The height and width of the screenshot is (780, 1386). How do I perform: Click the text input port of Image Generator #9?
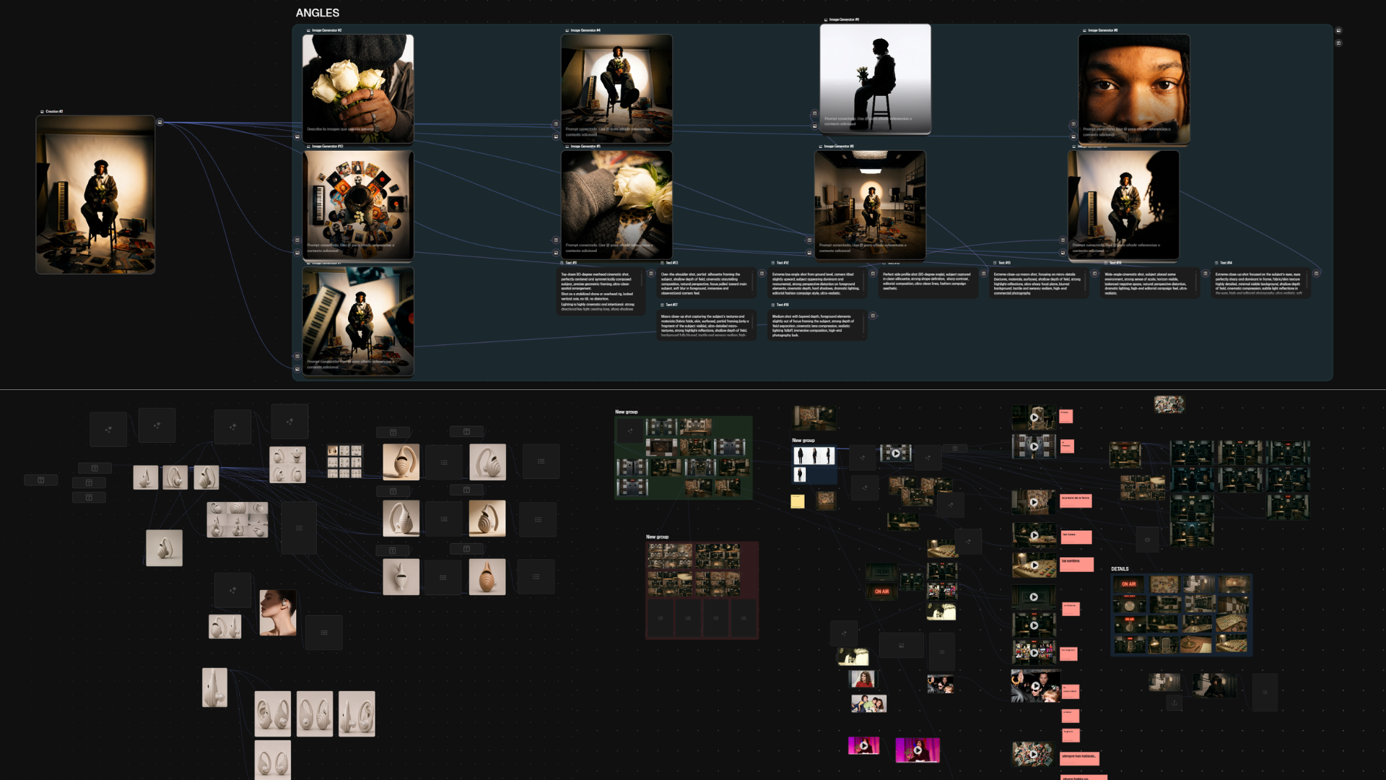click(814, 113)
